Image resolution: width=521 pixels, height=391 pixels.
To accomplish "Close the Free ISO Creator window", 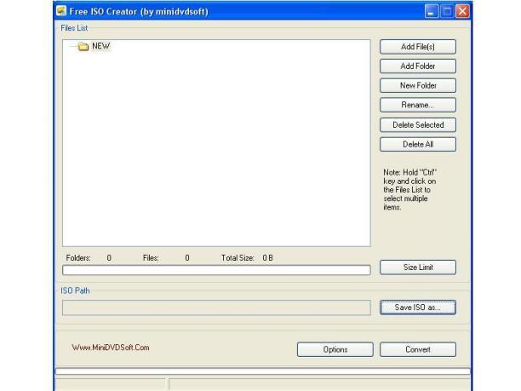I will tap(462, 11).
